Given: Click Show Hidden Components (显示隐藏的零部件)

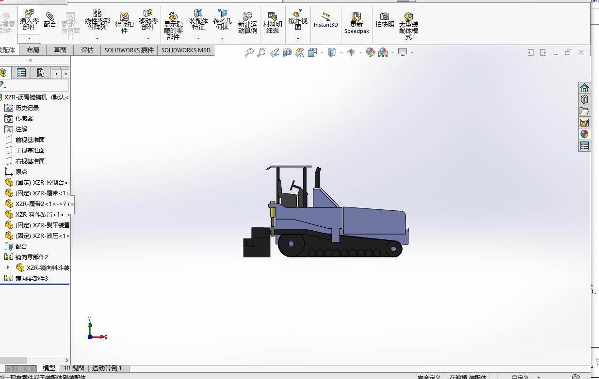Looking at the screenshot, I should pos(173,26).
